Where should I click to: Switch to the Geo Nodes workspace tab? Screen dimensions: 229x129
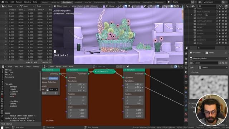pyautogui.click(x=67, y=2)
